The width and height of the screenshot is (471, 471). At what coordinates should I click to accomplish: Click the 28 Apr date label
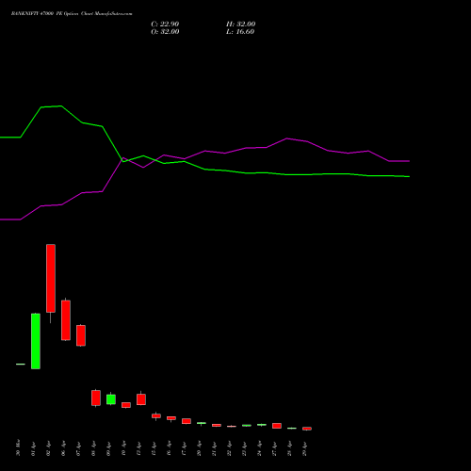click(x=289, y=448)
